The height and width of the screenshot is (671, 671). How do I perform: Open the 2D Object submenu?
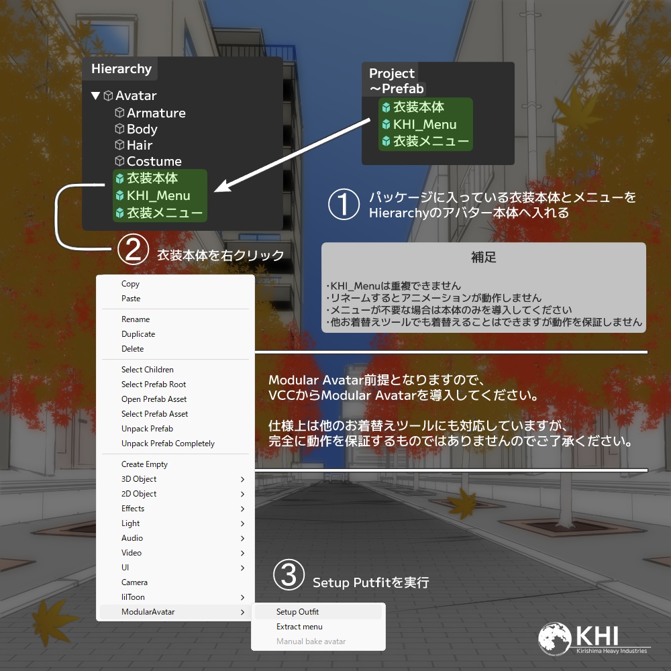point(175,494)
